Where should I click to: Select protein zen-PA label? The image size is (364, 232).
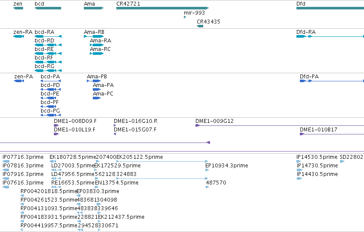click(x=24, y=77)
